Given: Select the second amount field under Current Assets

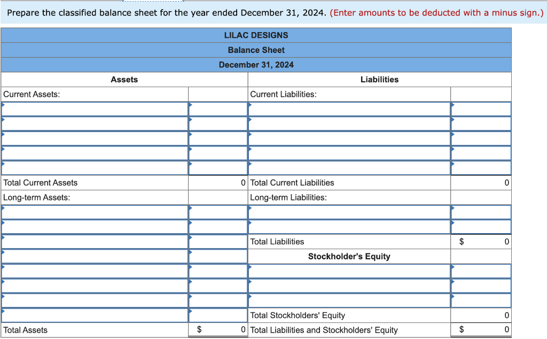Looking at the screenshot, I should point(218,124).
